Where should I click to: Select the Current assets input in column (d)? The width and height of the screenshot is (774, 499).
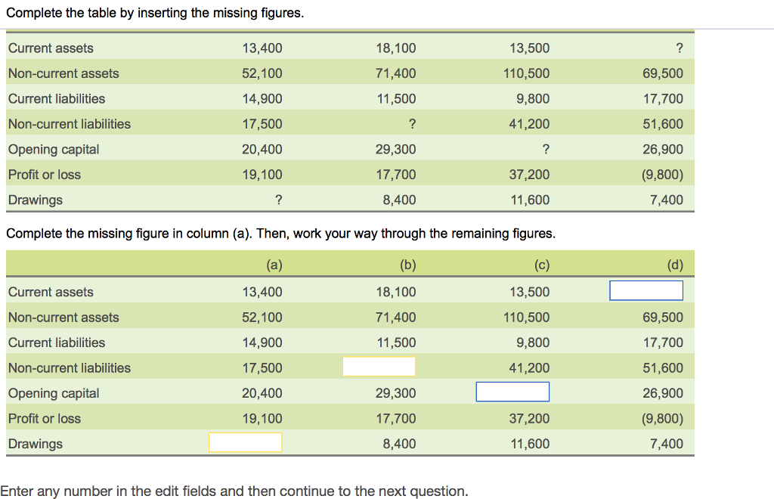click(646, 290)
